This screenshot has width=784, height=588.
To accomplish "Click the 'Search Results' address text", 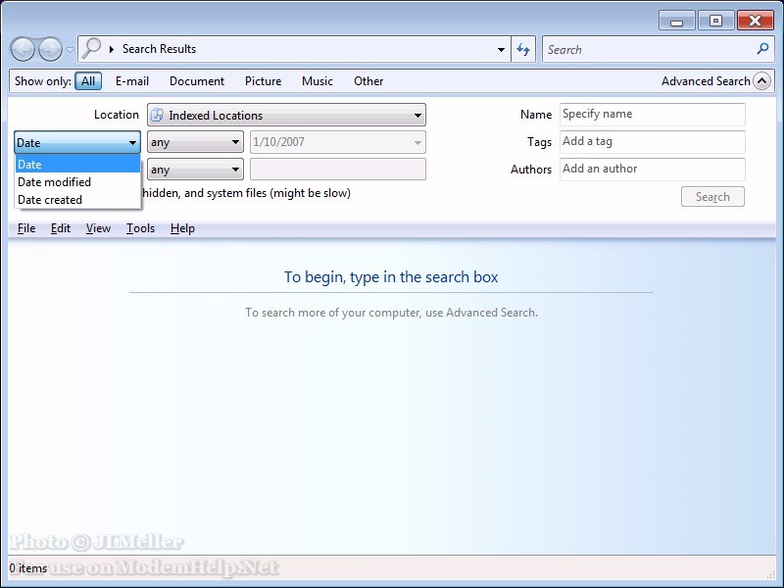I will (x=159, y=49).
